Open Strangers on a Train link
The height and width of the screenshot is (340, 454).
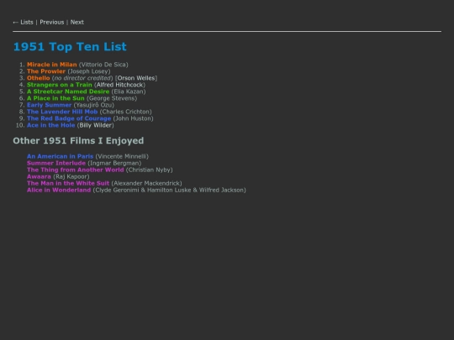click(60, 85)
